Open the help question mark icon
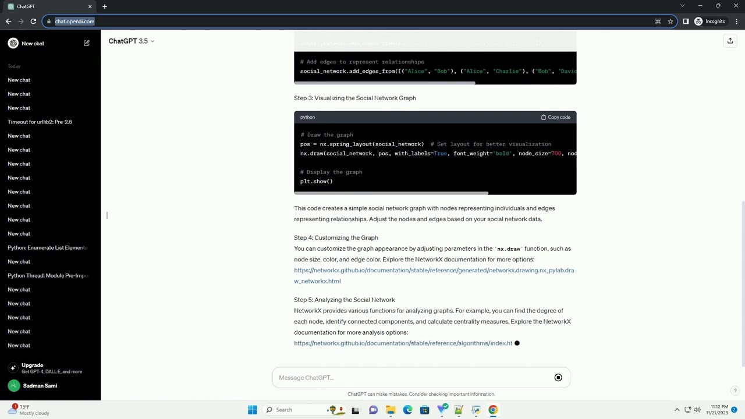 735,391
